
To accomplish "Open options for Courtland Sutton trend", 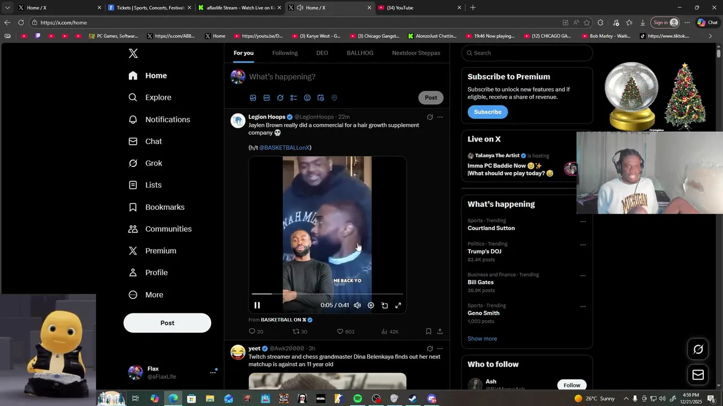I will 583,222.
